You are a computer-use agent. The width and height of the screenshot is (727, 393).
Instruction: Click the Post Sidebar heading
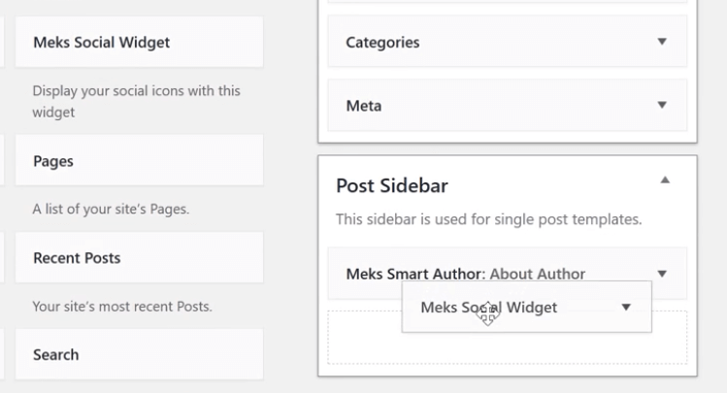click(392, 185)
